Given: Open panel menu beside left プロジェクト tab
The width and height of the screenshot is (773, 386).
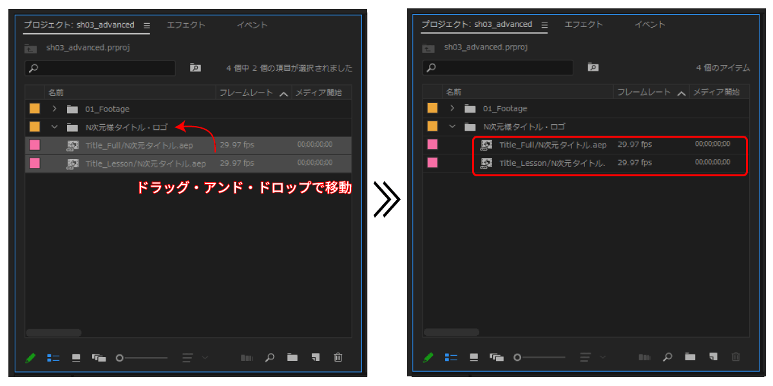Looking at the screenshot, I should click(147, 26).
